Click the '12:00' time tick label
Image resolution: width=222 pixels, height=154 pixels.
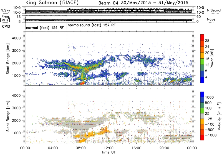109,148
